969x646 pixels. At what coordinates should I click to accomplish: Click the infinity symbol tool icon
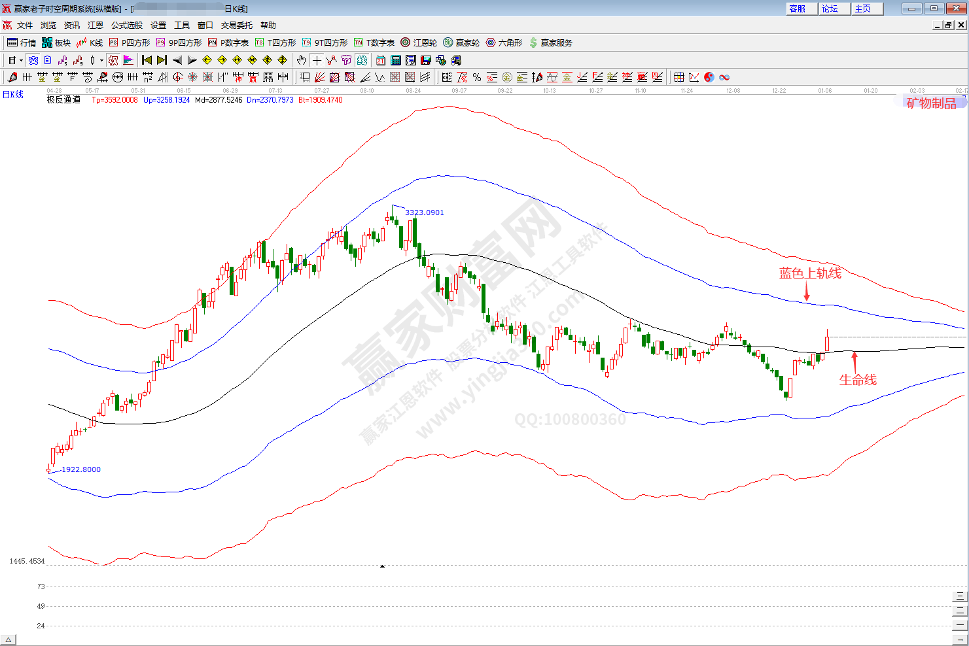tap(724, 77)
